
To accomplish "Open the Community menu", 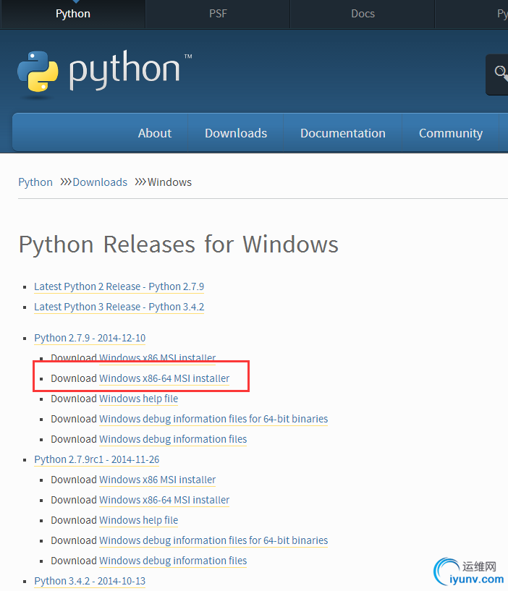I will coord(451,133).
